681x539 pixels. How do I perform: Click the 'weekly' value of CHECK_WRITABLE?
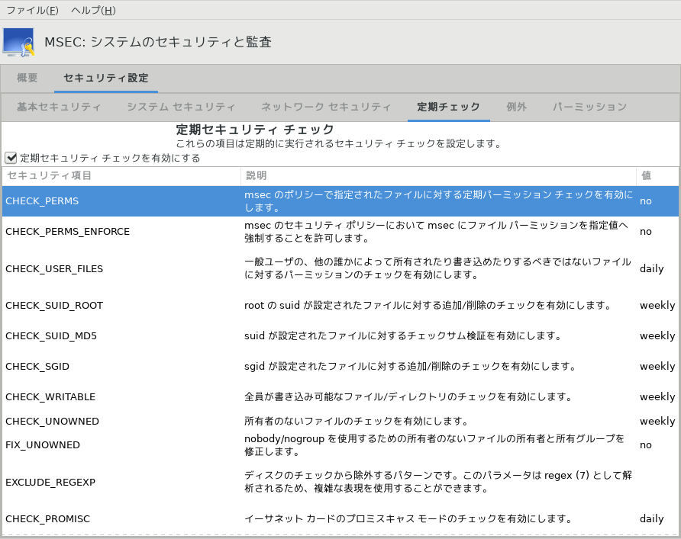click(x=657, y=396)
